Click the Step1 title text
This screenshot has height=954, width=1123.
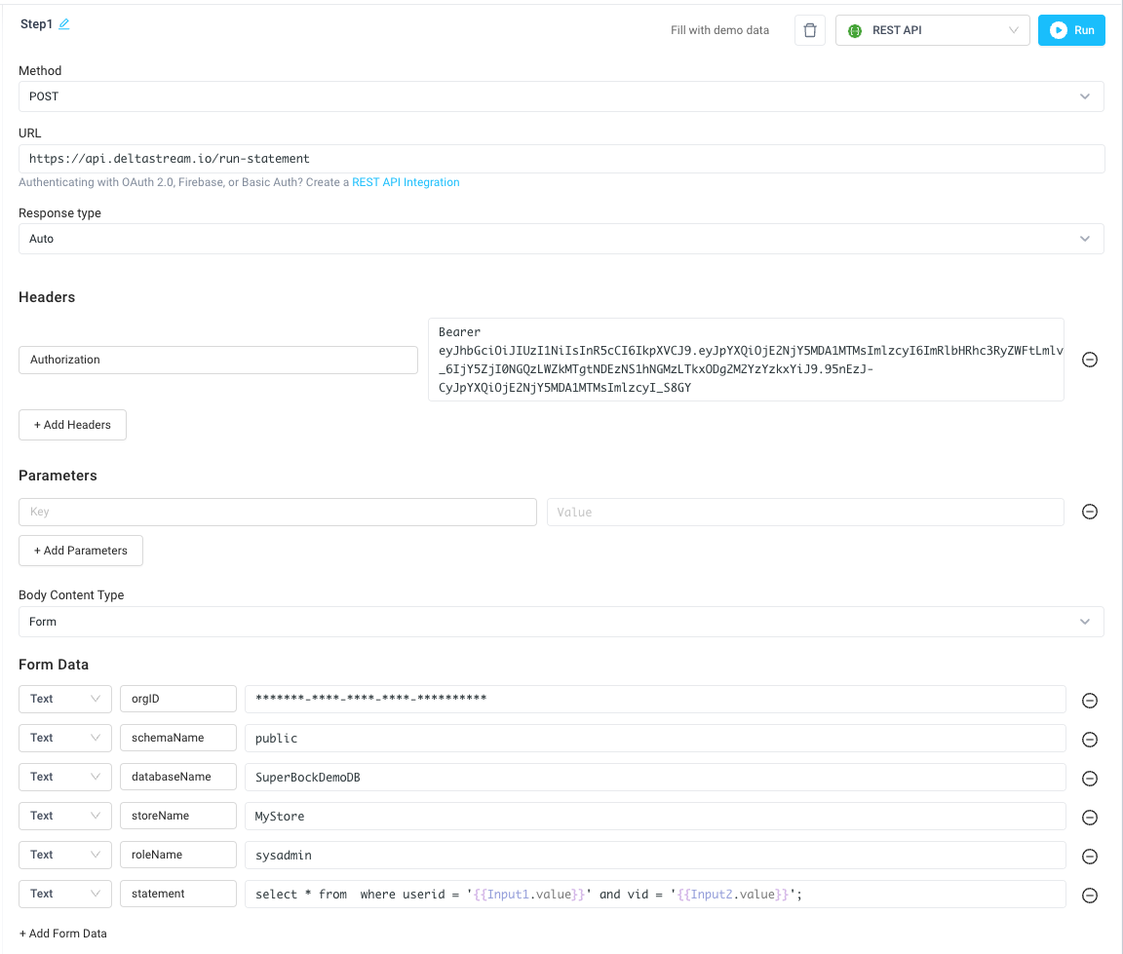pos(36,24)
